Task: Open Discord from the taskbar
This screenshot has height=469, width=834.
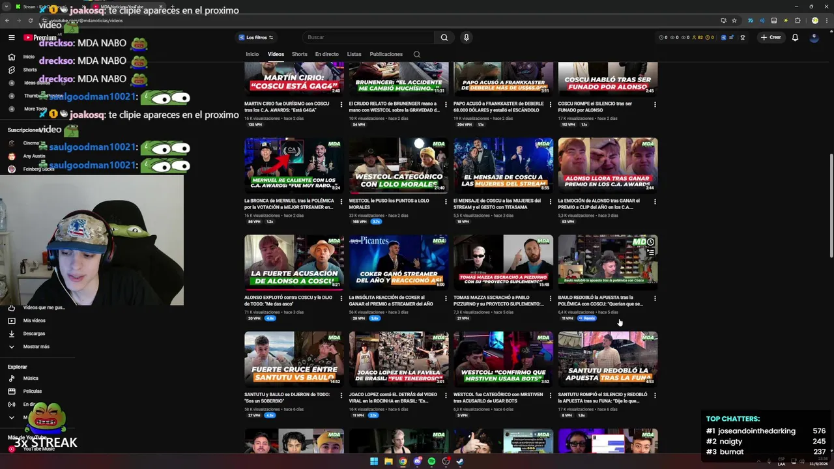Action: [x=418, y=462]
